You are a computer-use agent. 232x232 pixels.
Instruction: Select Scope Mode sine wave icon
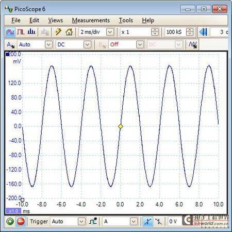(x=10, y=32)
